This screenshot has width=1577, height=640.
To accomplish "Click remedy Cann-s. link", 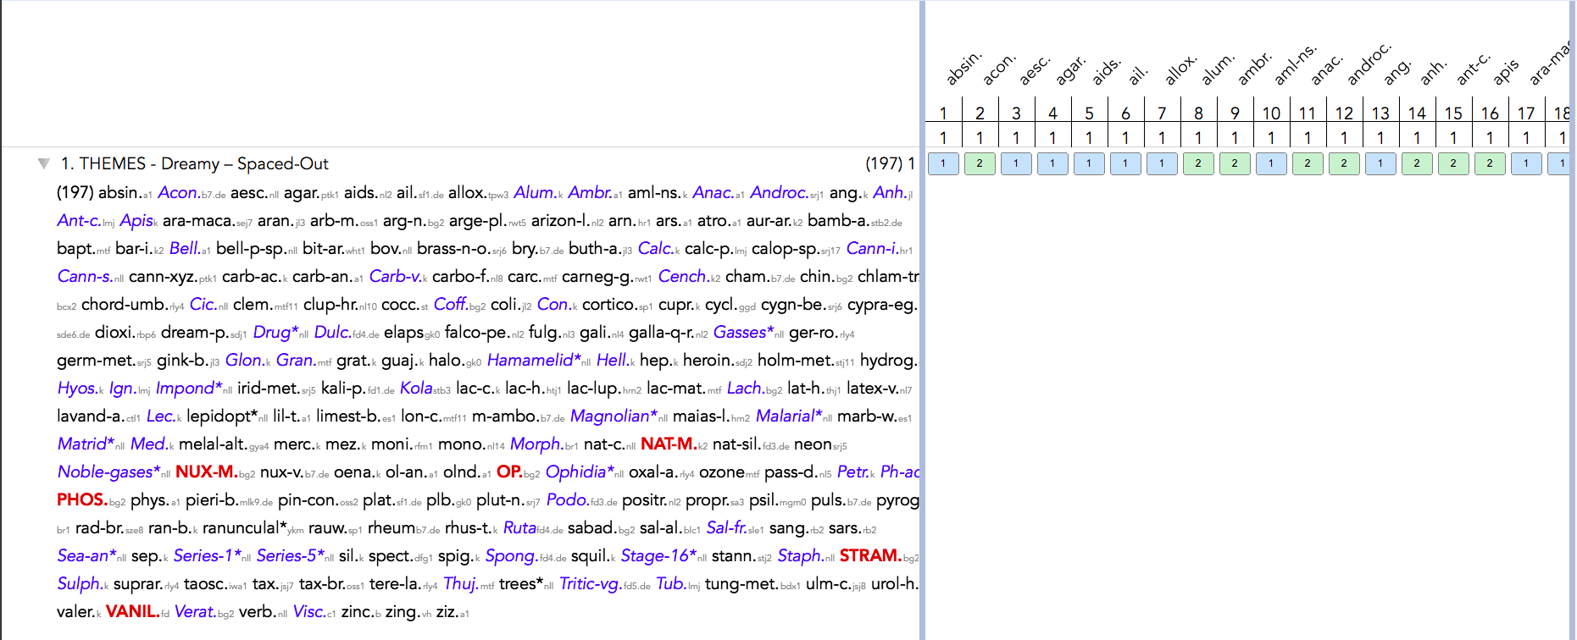I will point(85,276).
